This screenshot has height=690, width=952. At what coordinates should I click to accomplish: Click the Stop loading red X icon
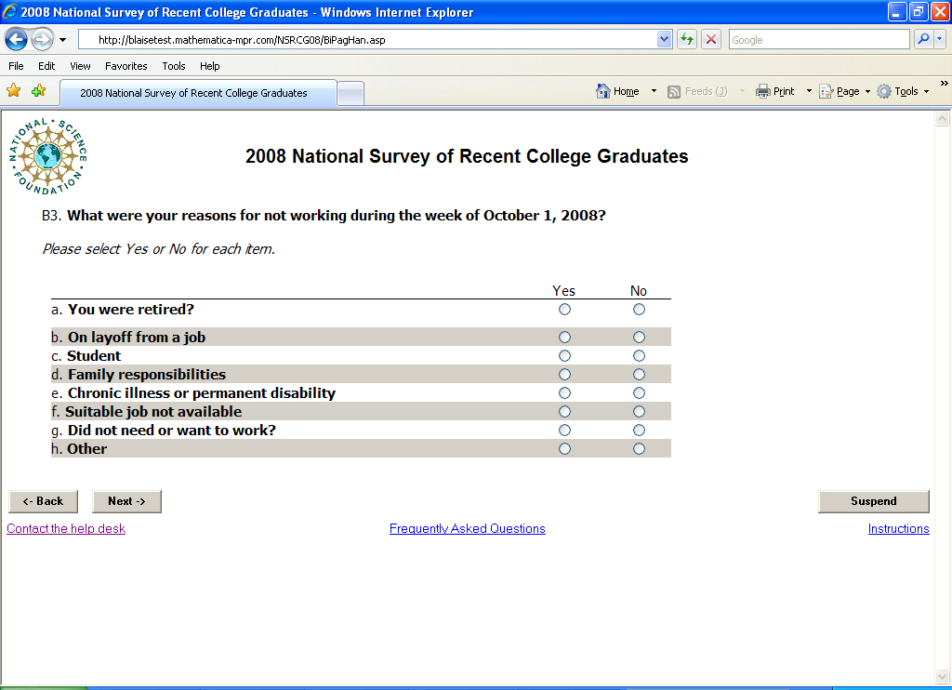(x=711, y=40)
